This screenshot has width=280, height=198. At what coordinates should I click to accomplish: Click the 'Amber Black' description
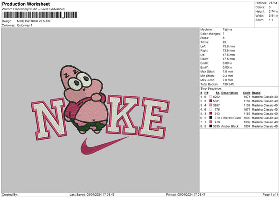coord(230,126)
